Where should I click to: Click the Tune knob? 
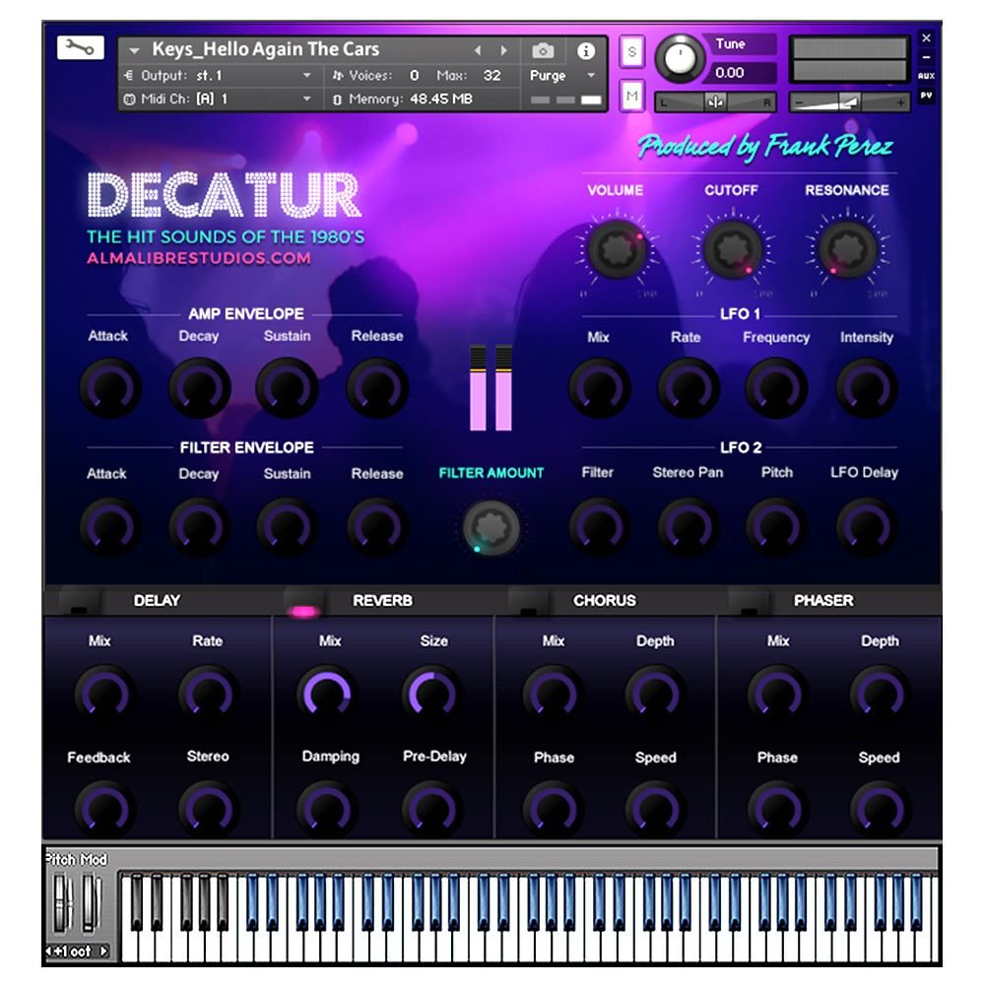680,58
